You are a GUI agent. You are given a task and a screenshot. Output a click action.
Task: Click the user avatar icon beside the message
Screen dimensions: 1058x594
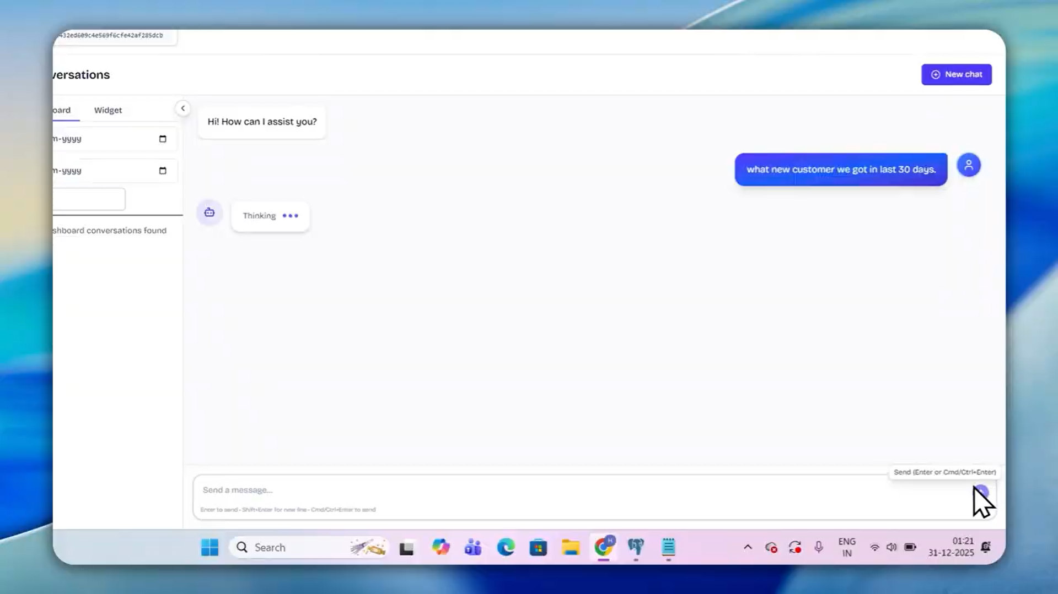click(x=968, y=165)
